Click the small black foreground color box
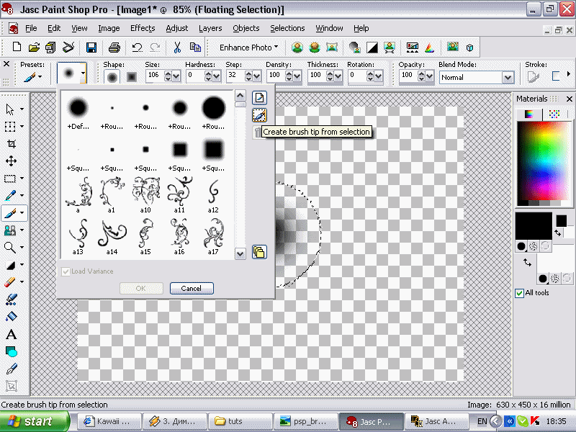 pos(561,221)
